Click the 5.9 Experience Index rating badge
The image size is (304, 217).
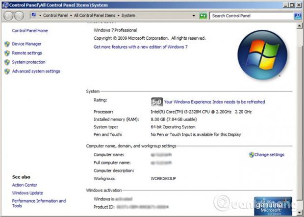pos(156,102)
